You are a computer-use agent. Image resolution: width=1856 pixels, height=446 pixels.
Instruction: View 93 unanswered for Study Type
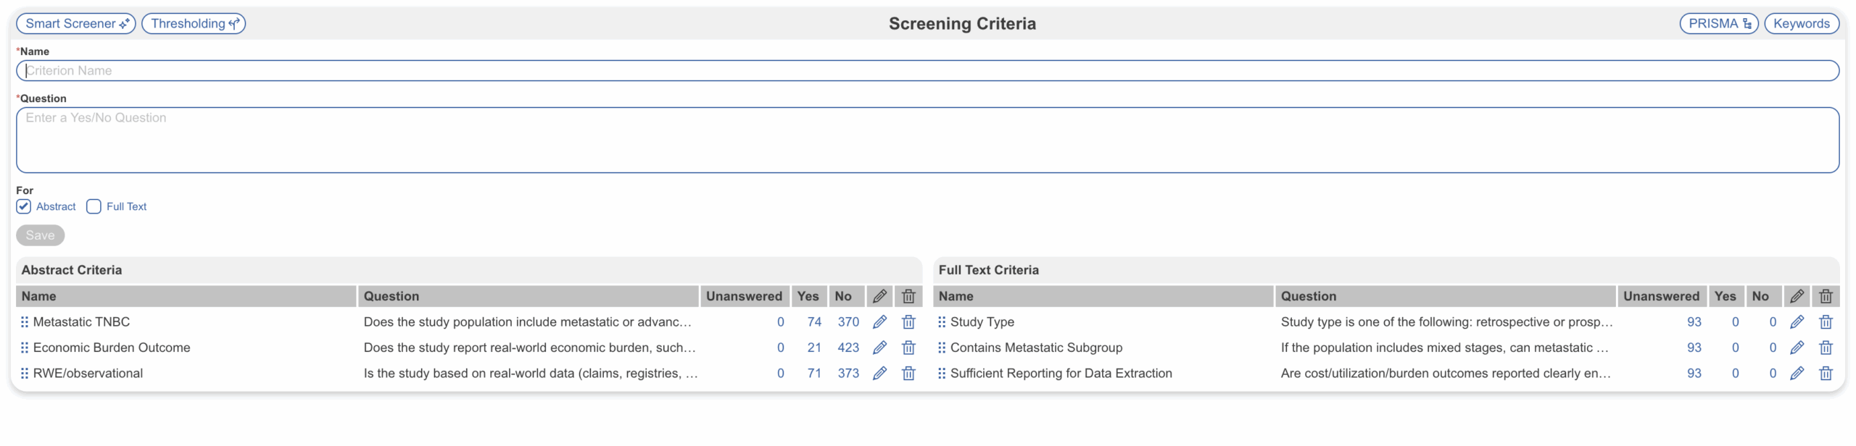click(1694, 322)
